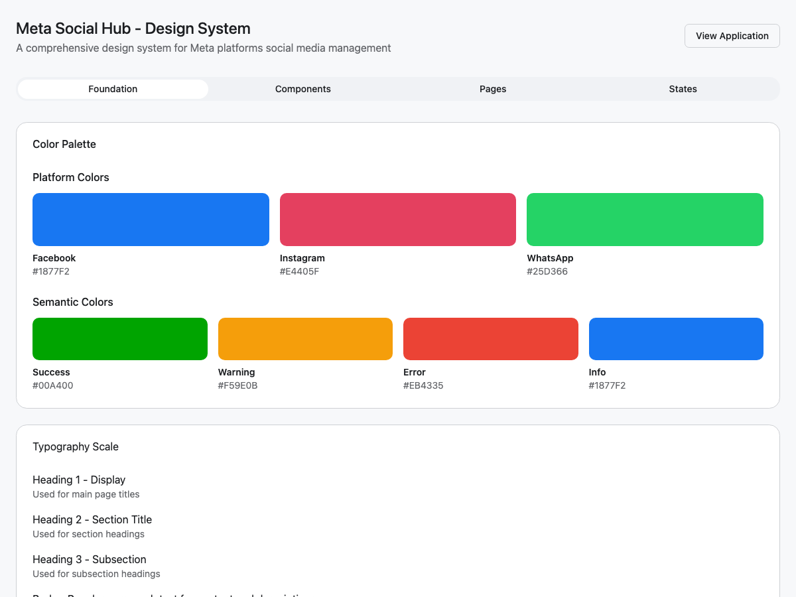Go to the States tab

pos(683,89)
